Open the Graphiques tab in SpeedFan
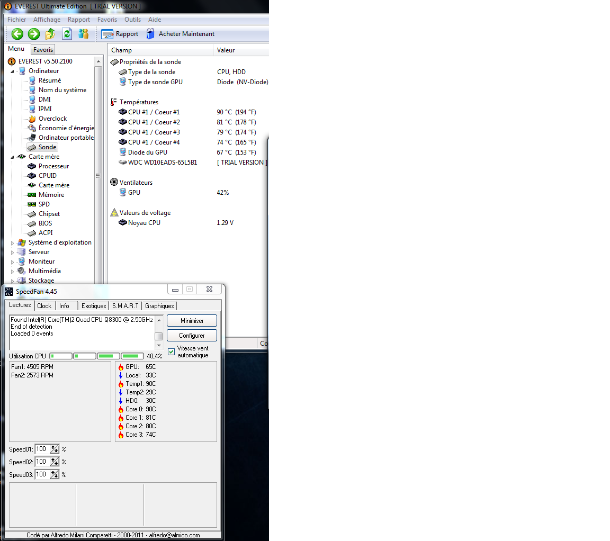 click(x=159, y=305)
